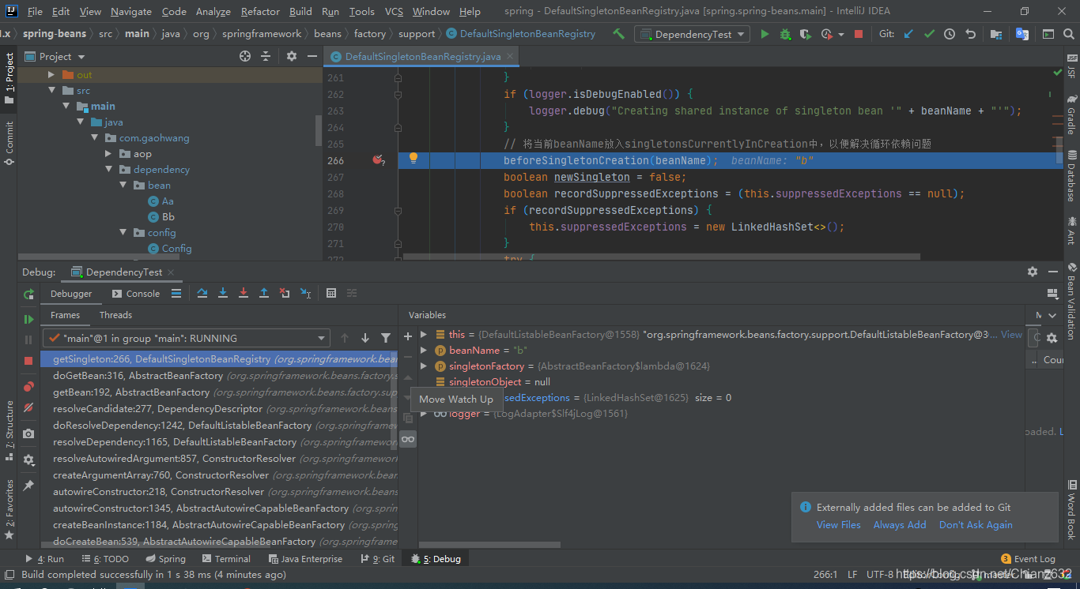Open the Refactor menu
Viewport: 1080px width, 589px height.
tap(260, 11)
